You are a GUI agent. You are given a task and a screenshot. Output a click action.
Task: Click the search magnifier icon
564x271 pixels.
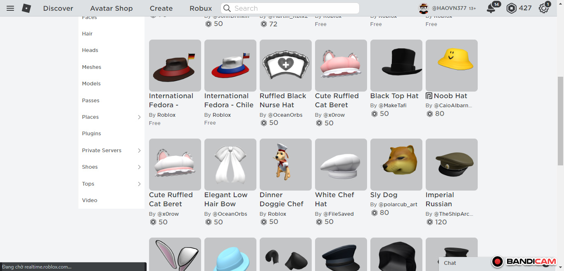tap(227, 8)
